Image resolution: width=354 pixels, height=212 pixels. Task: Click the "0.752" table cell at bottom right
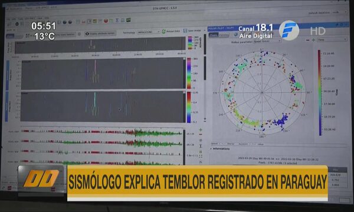click(336, 180)
